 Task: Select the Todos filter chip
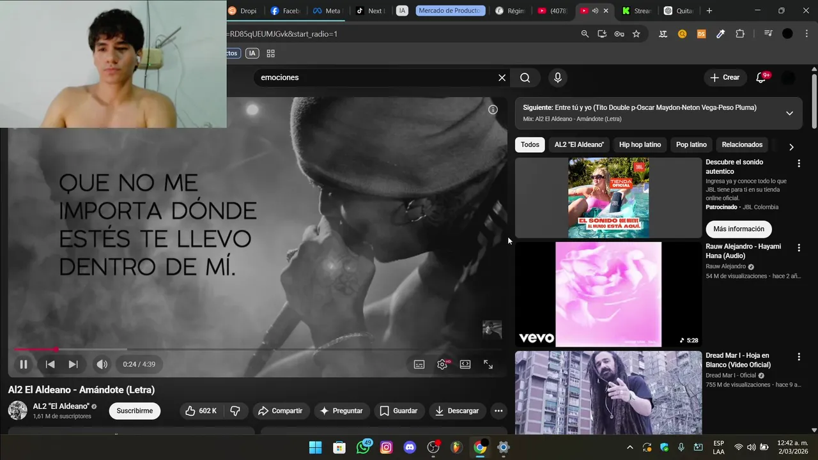530,145
